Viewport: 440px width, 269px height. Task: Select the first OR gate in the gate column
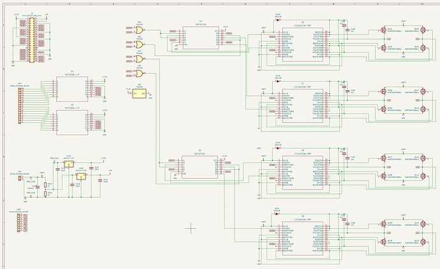click(x=140, y=30)
